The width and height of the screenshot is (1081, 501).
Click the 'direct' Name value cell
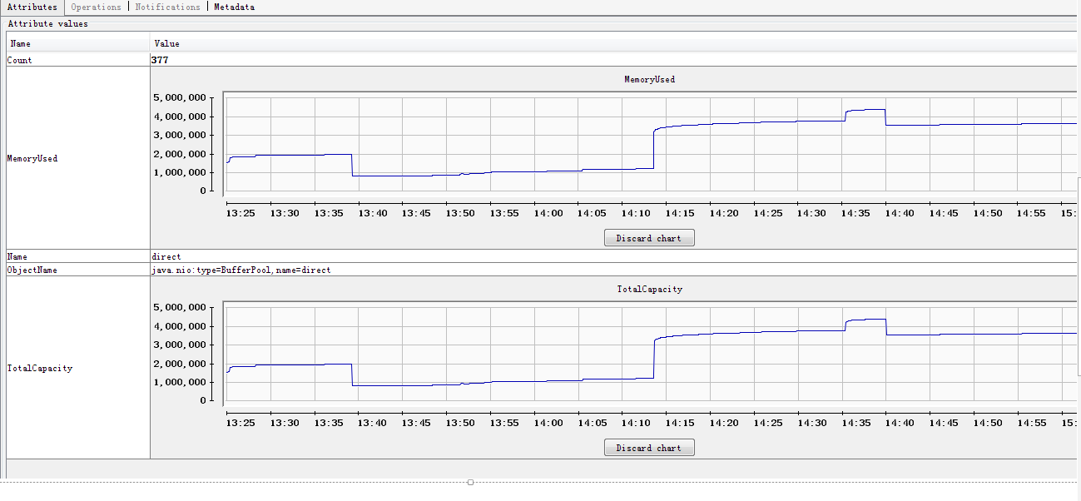[x=613, y=256]
